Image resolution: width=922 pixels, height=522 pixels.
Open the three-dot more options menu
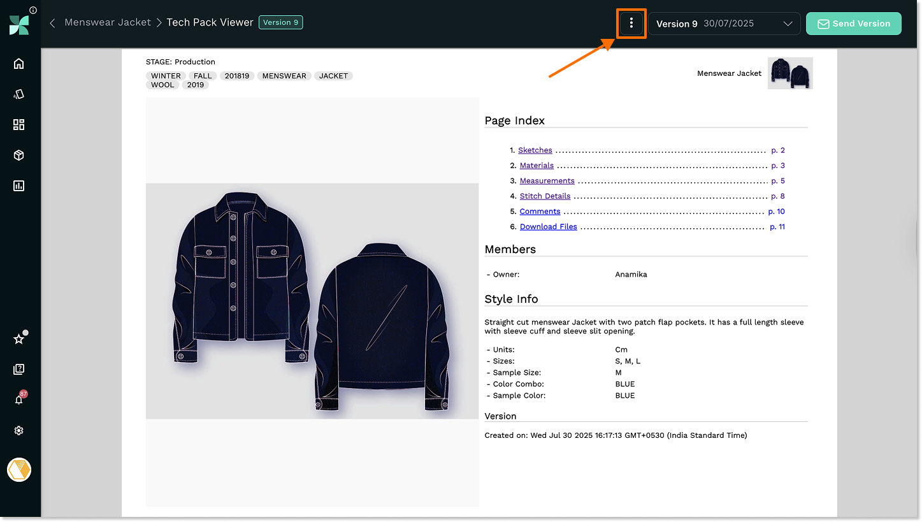click(631, 24)
